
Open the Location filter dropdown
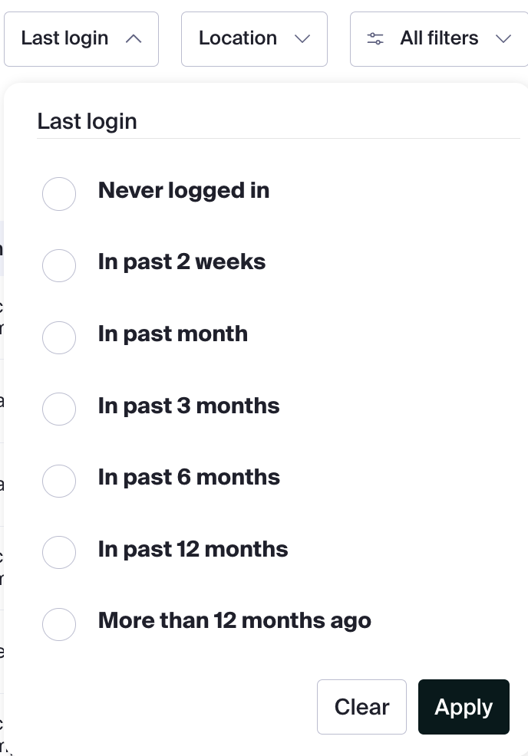pyautogui.click(x=254, y=39)
